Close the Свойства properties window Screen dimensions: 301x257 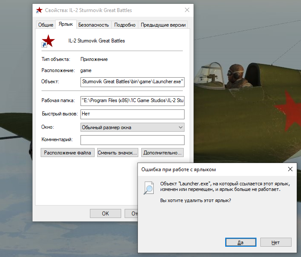click(187, 10)
